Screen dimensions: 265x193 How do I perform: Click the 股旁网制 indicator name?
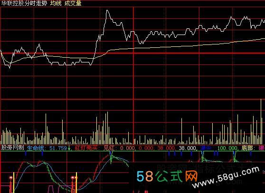point(12,148)
